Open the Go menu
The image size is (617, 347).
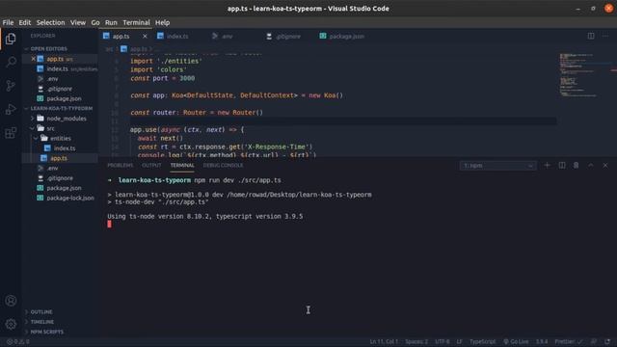95,22
